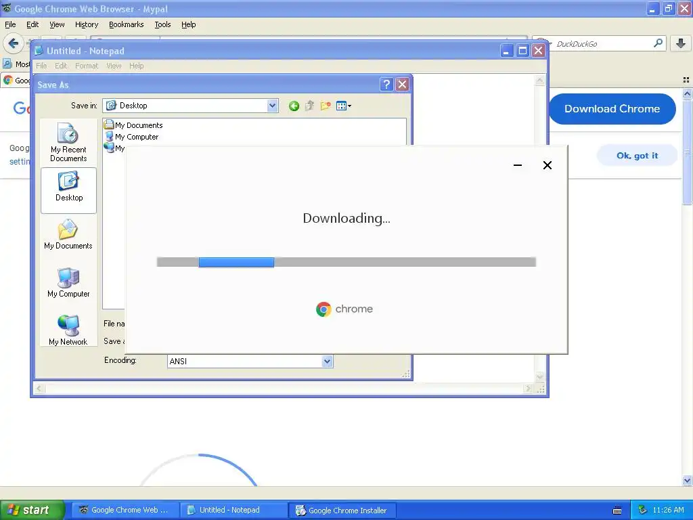
Task: Expand the Encoding ANSI dropdown
Action: click(327, 362)
